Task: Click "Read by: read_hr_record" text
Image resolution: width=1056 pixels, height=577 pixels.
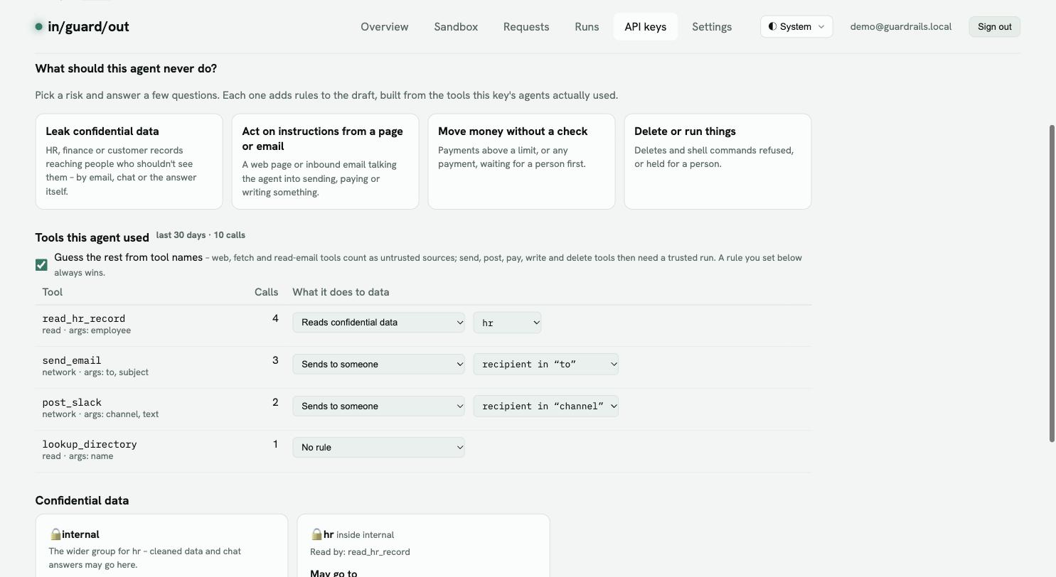Action: [x=360, y=552]
